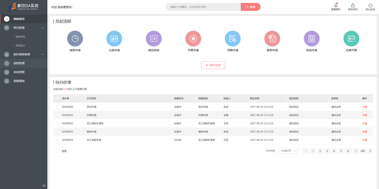Screen dimensions: 379x189
Task: Go to page 100
Action: (x=363, y=151)
